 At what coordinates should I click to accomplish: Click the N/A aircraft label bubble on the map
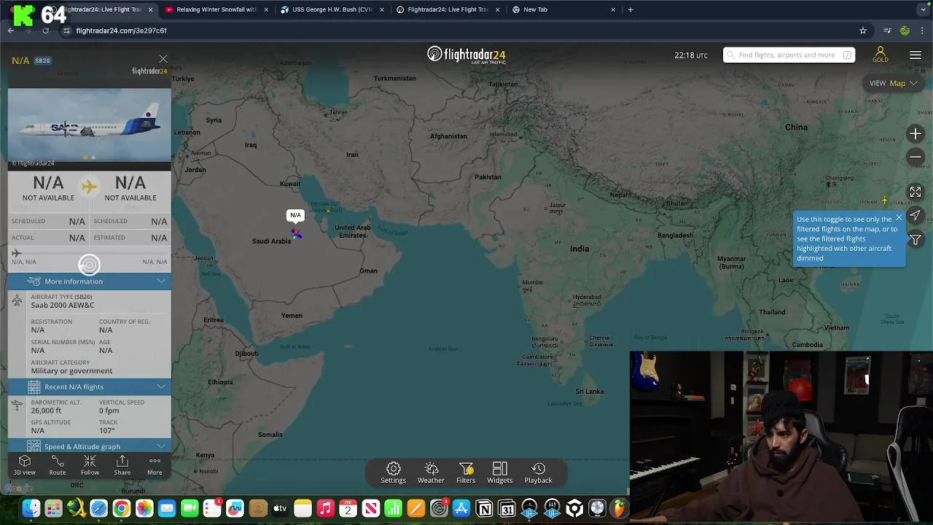click(x=295, y=215)
